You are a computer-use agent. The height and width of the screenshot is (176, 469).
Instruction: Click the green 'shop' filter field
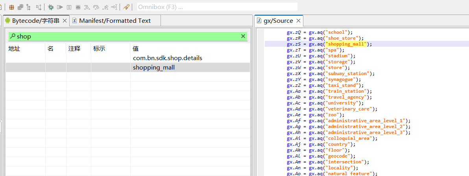point(128,37)
